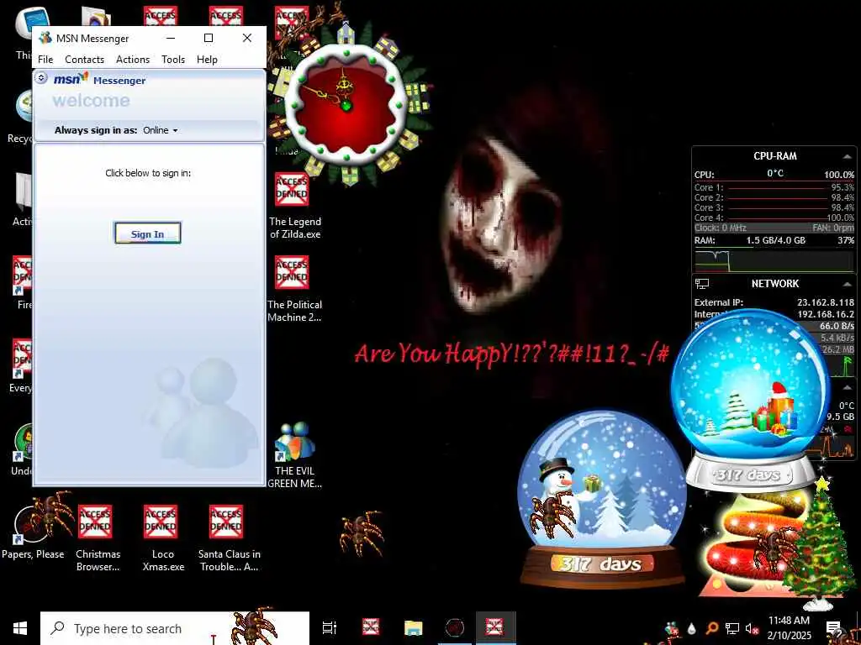The image size is (861, 645).
Task: Click the monitor icon in NETWORK header
Action: (702, 284)
